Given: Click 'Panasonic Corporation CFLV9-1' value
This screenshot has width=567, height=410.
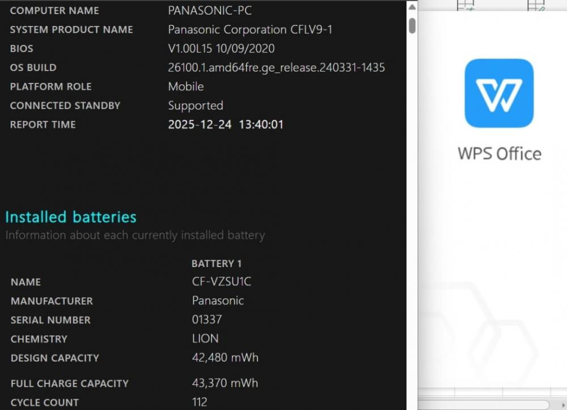Looking at the screenshot, I should [250, 29].
